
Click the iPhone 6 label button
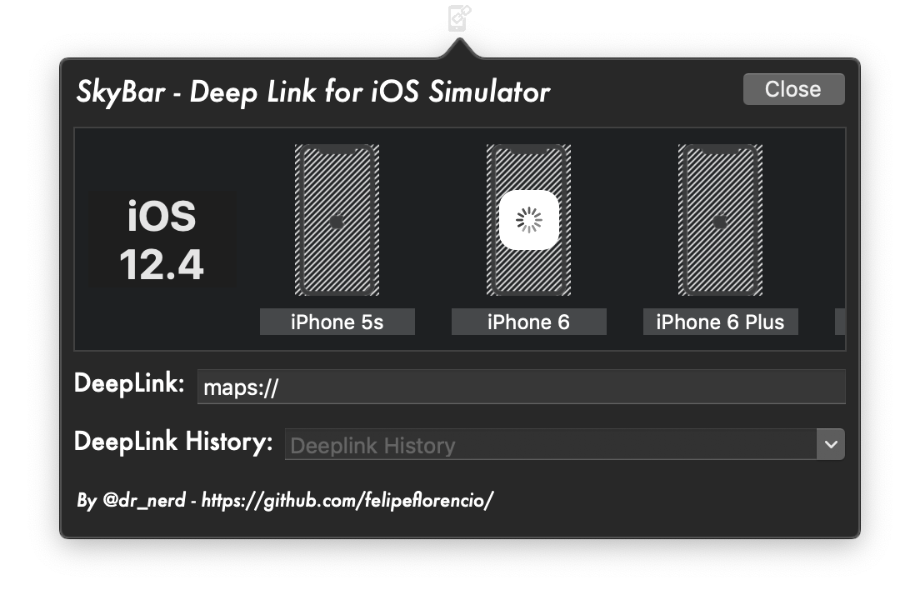coord(528,322)
